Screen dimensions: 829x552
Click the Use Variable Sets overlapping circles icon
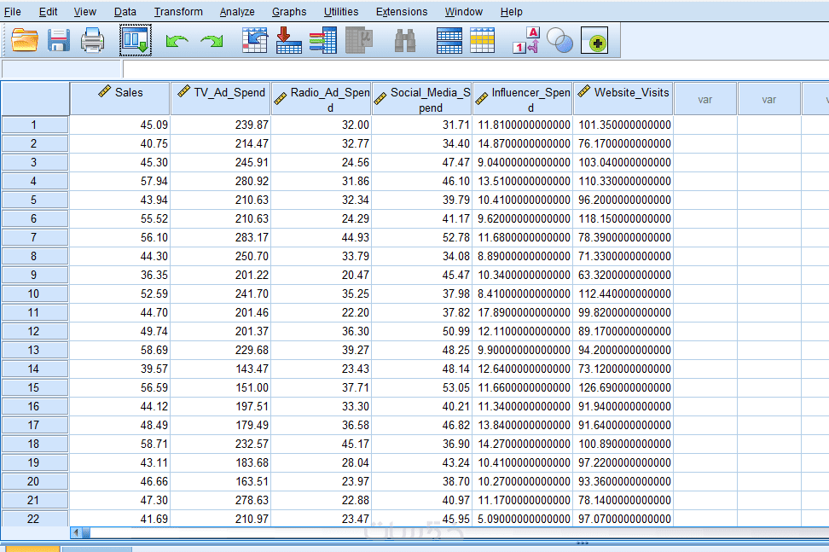coord(559,40)
